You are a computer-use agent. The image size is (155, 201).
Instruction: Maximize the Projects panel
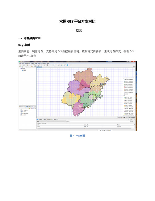[x=36, y=67]
